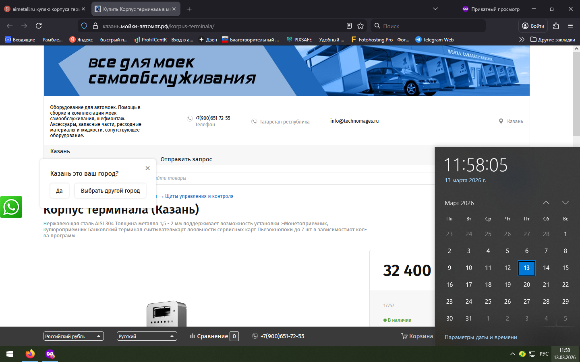Show more bookmarks with the chevron

[x=522, y=39]
